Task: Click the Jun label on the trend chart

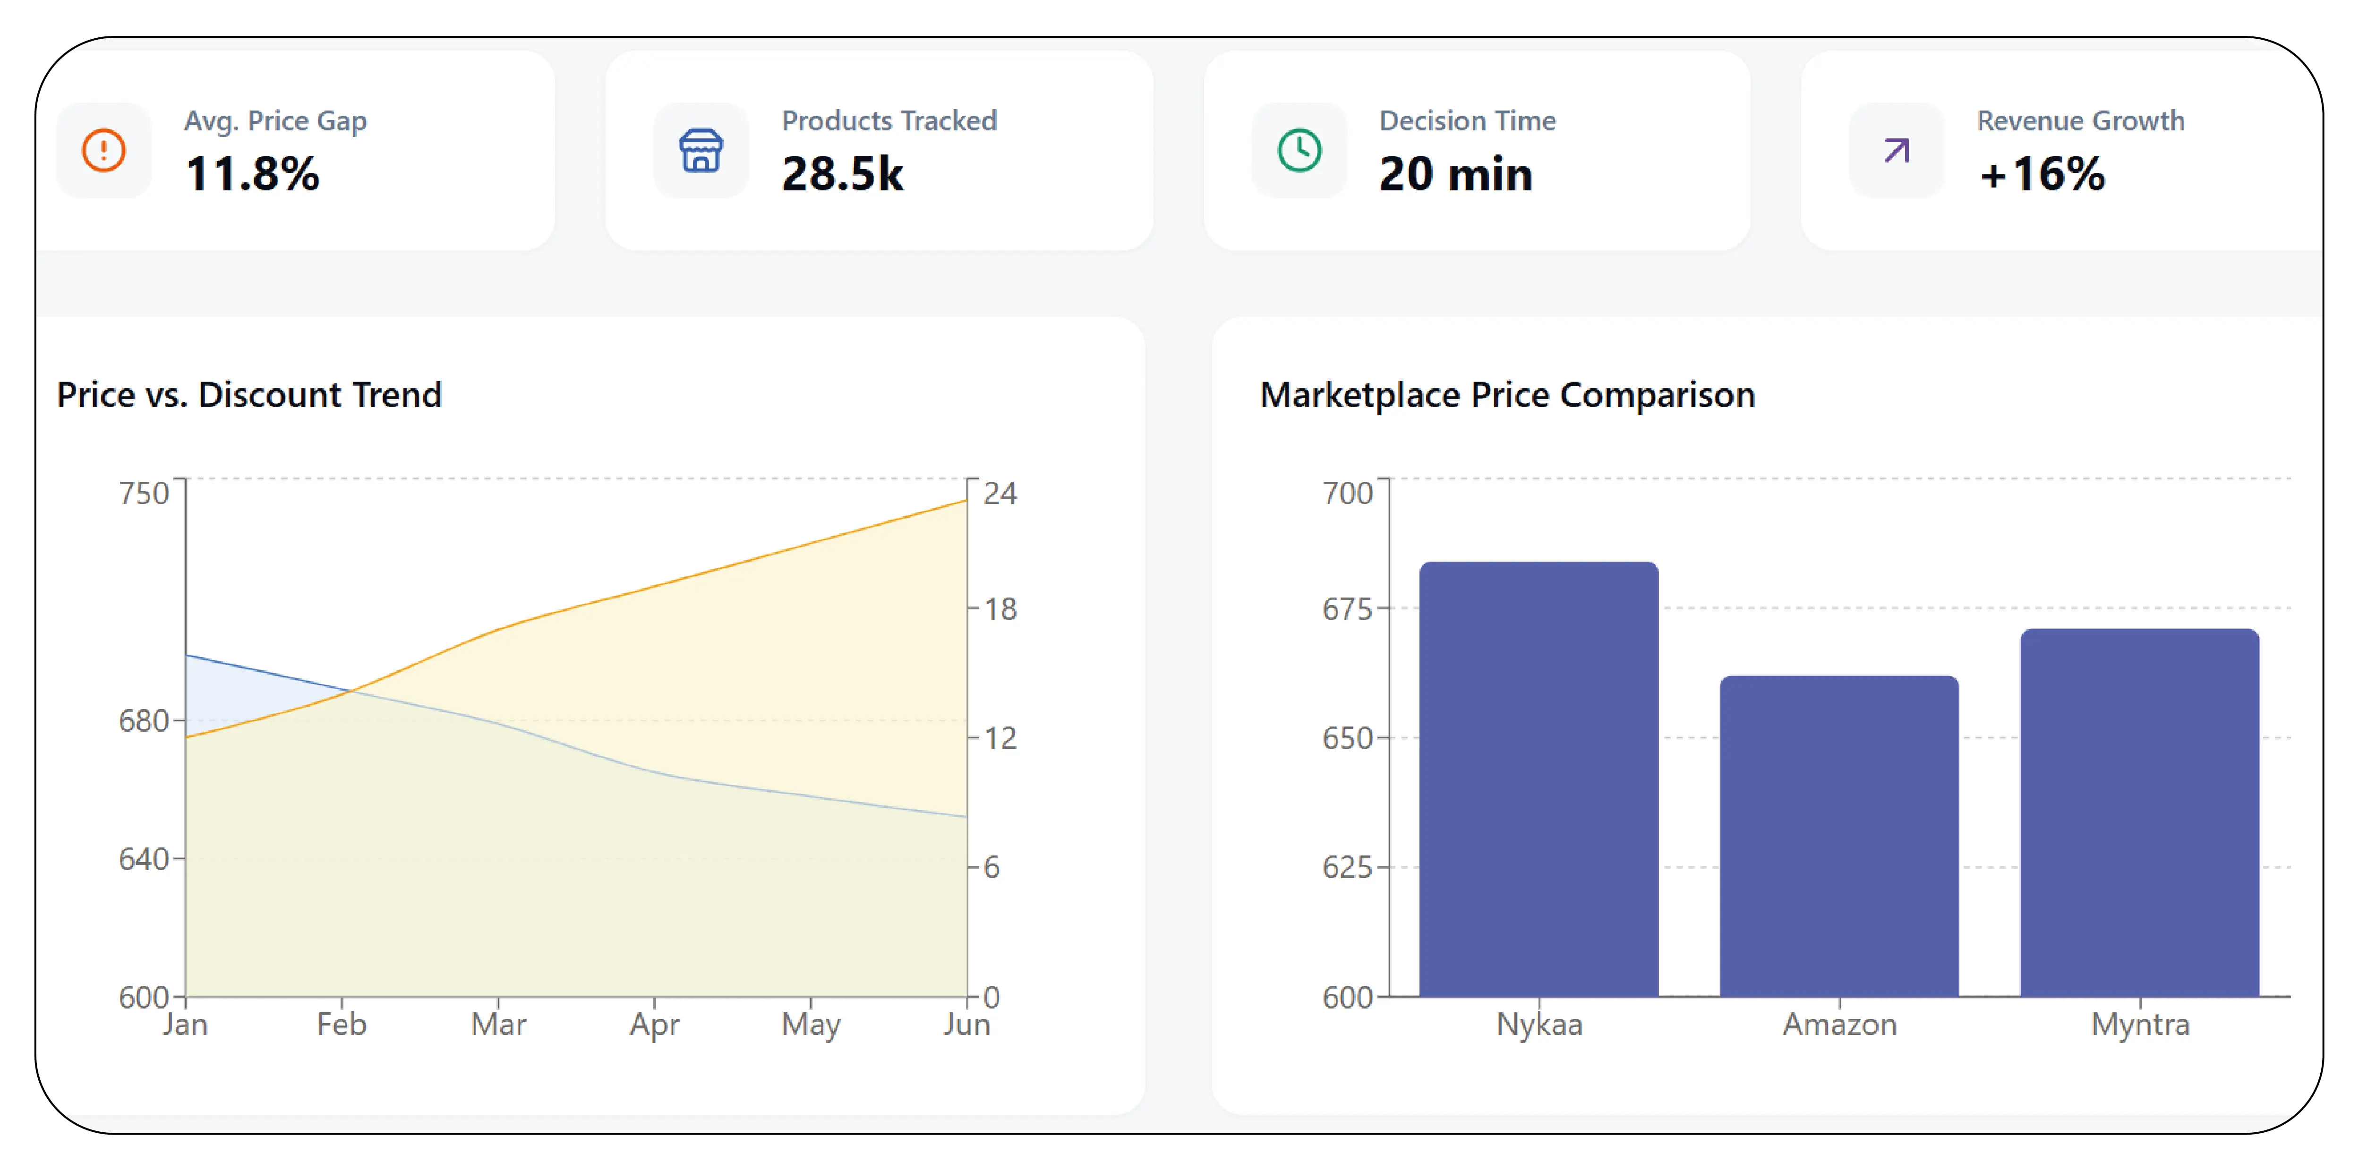Action: coord(967,1025)
